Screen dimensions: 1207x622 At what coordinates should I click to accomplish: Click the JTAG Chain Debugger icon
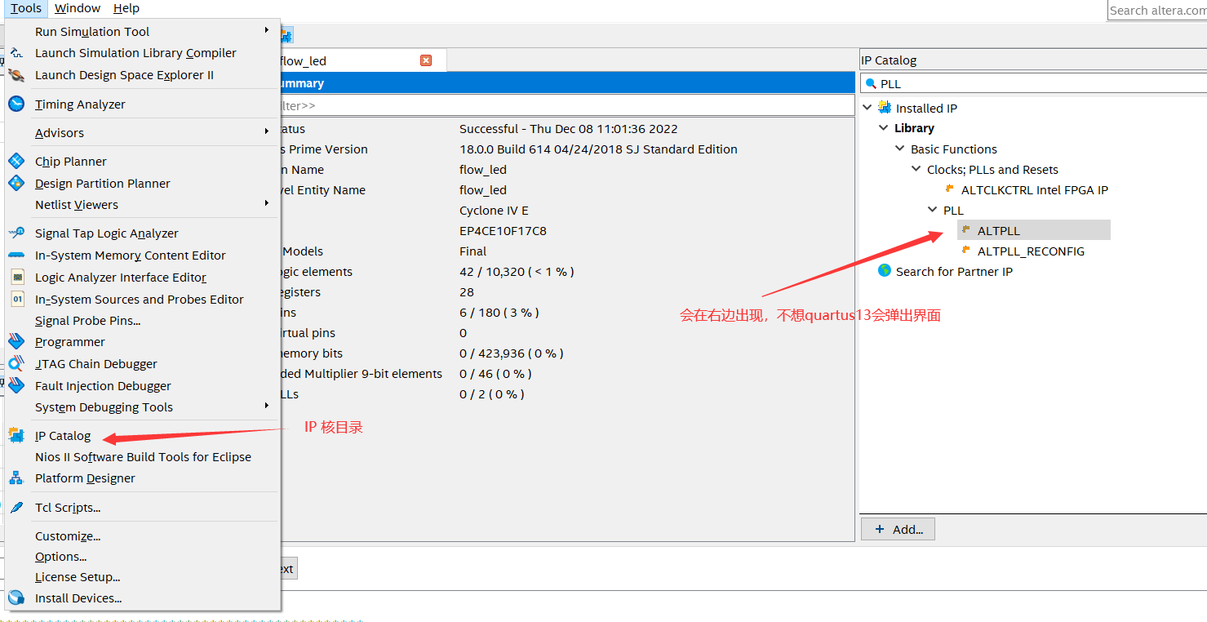(x=16, y=364)
